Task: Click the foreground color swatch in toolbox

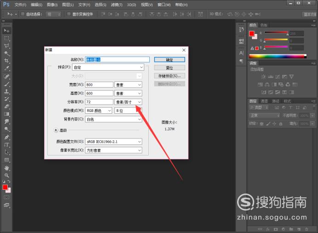Action: tap(5, 187)
